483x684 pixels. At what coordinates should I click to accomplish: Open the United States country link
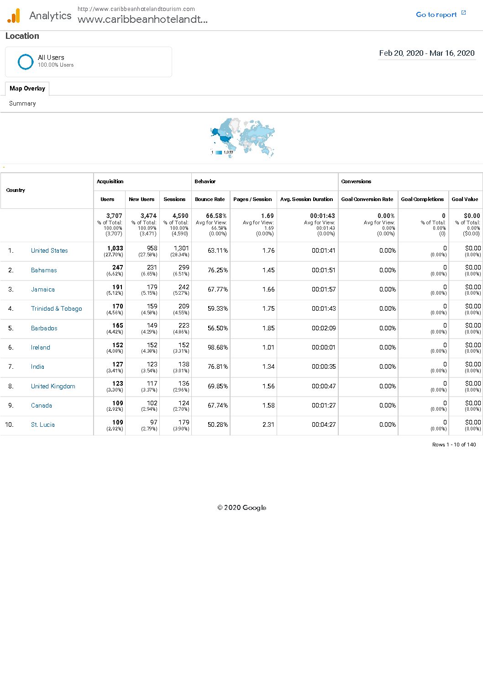point(49,250)
